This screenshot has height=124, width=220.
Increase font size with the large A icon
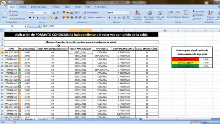point(54,13)
